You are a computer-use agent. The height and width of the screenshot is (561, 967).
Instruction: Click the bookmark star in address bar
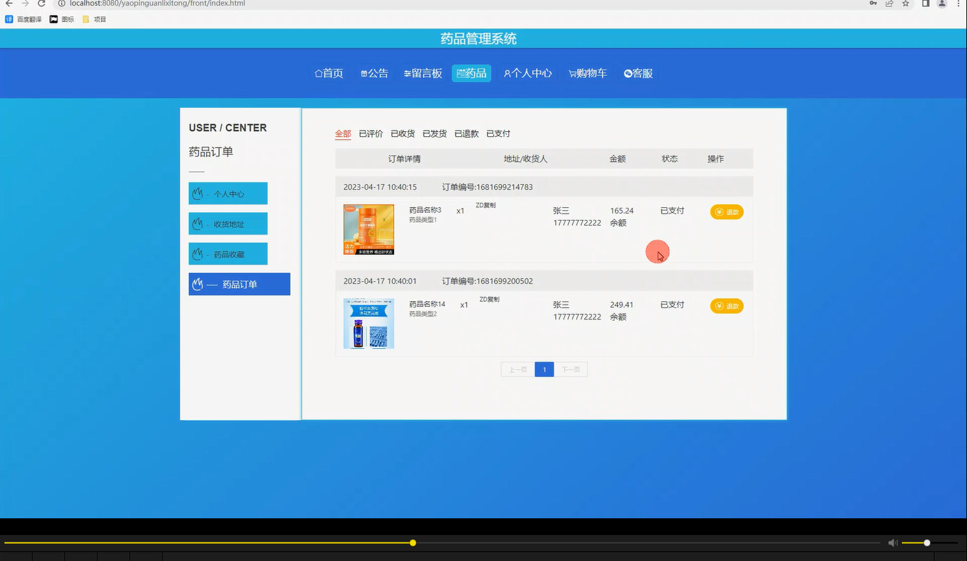[905, 4]
